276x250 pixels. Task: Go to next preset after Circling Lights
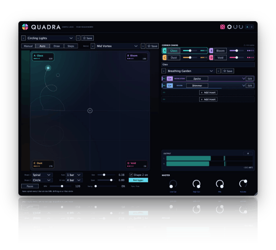coord(78,38)
